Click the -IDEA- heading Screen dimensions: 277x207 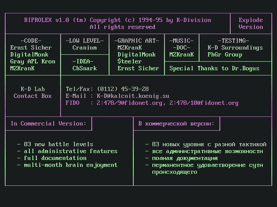click(85, 61)
